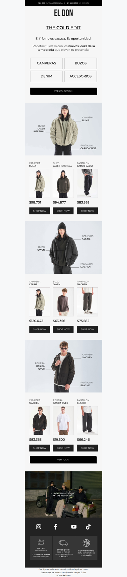Shop now for Campera Ruma at $98.701
Image resolution: width=127 pixels, height=577 pixels.
40,211
